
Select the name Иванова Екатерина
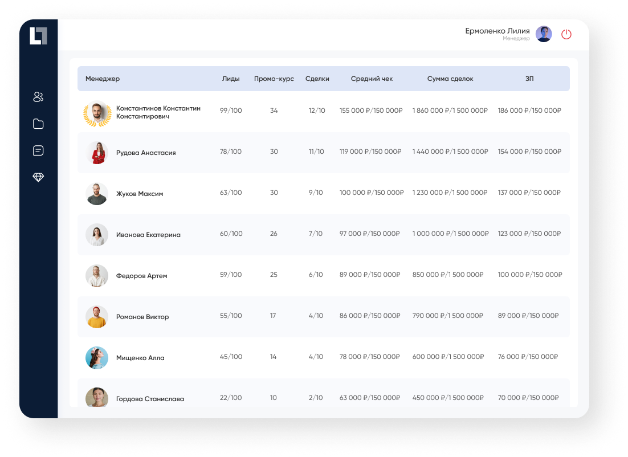point(148,235)
